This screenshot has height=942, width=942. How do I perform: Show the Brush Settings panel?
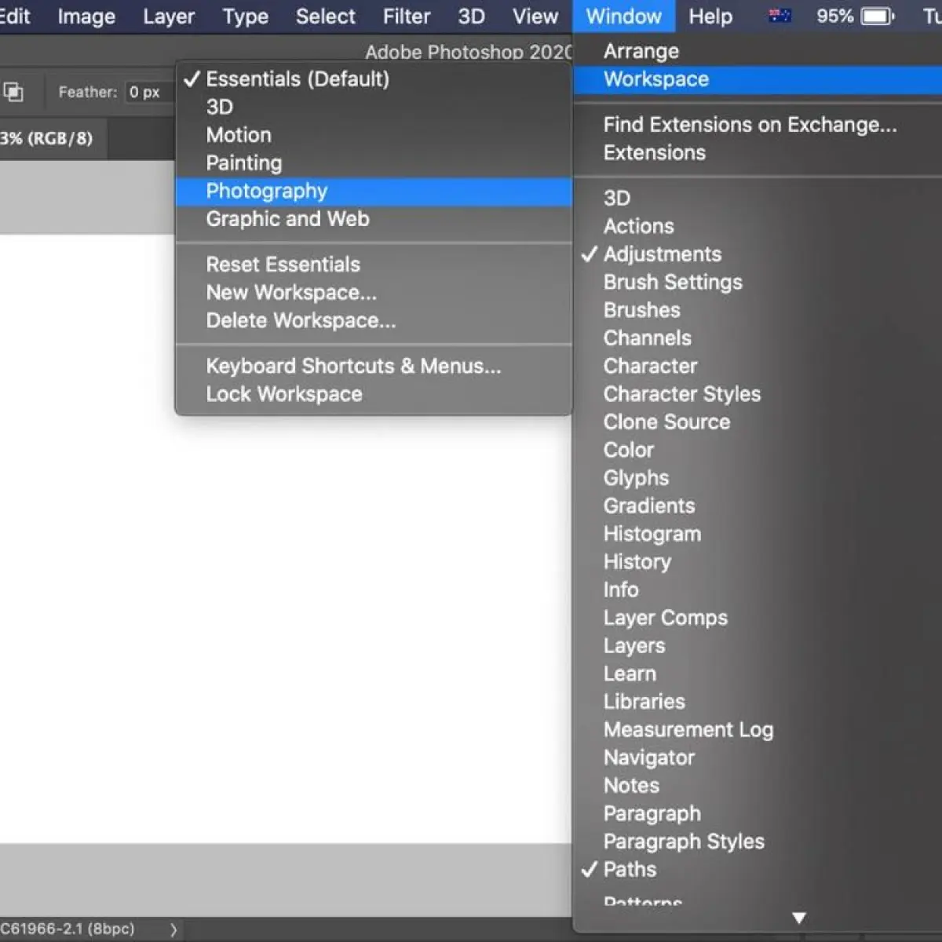point(758,283)
